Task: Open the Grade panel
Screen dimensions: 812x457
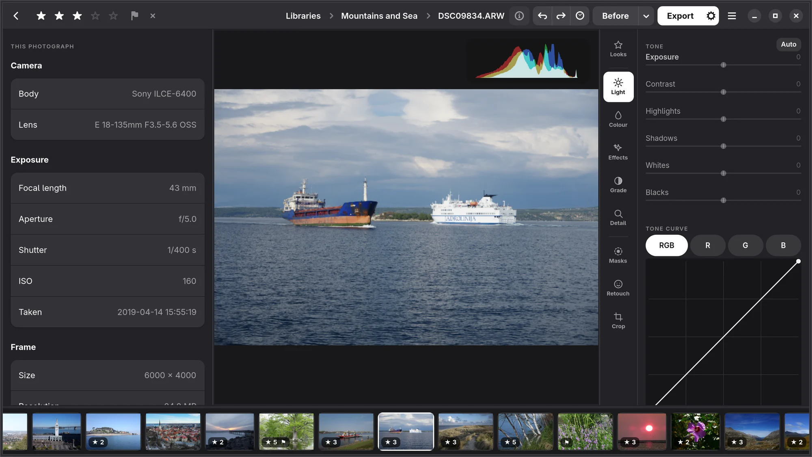Action: (x=618, y=185)
